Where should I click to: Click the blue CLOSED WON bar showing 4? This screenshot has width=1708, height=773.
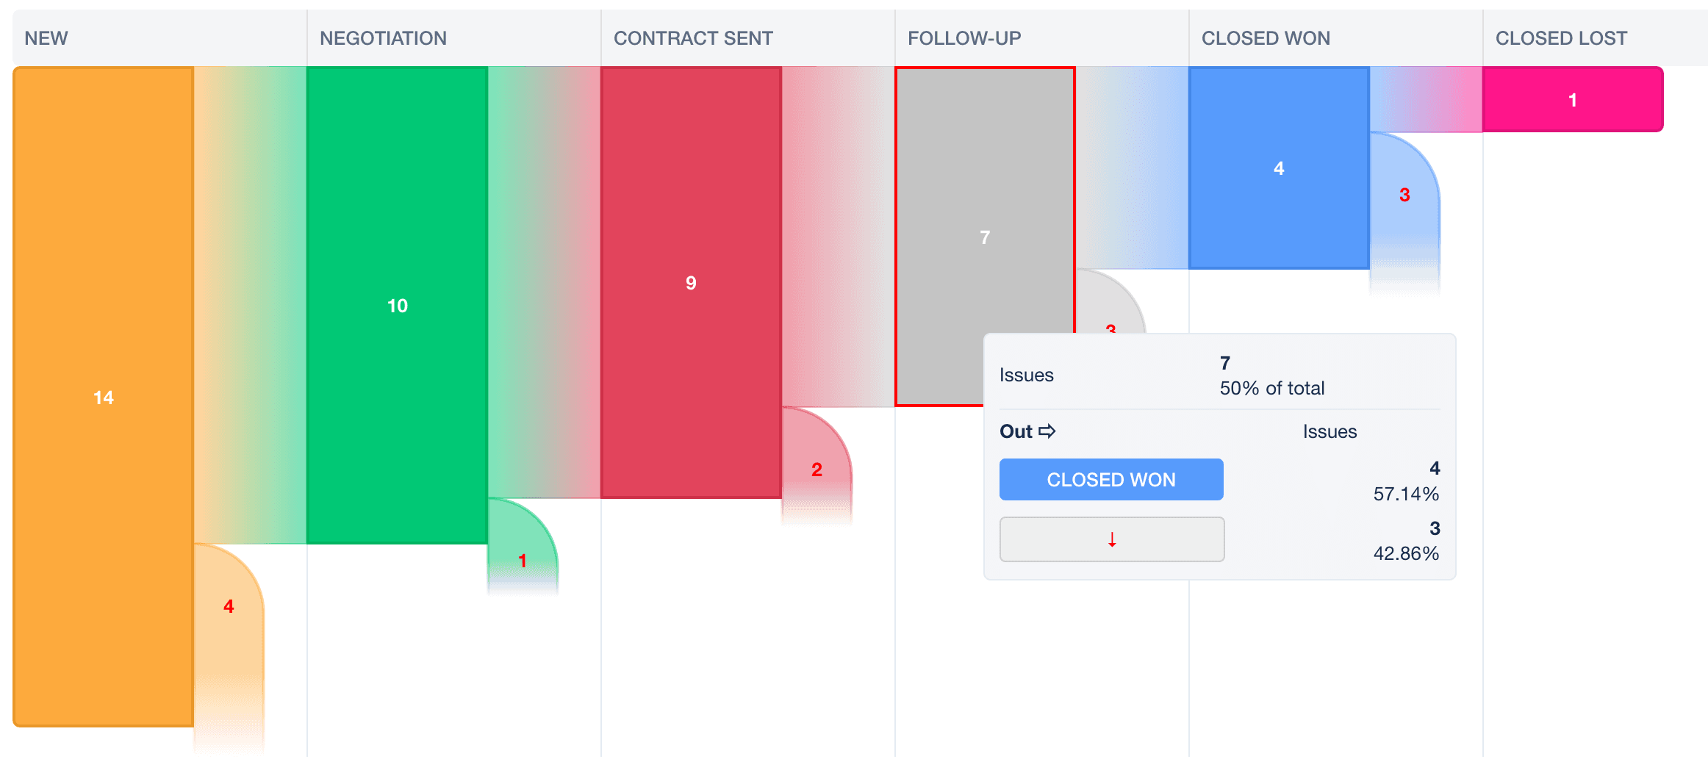(x=1279, y=168)
